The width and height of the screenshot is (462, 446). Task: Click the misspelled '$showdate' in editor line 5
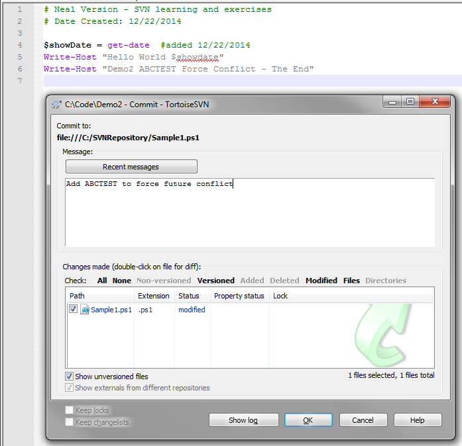(x=195, y=57)
